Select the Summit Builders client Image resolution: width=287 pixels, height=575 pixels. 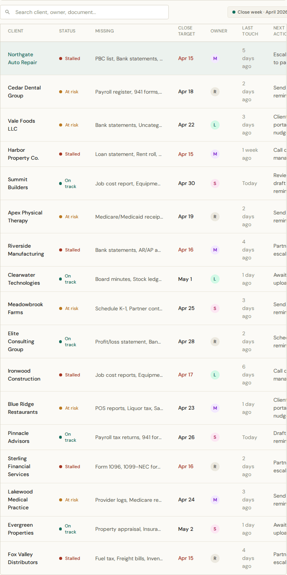(18, 183)
